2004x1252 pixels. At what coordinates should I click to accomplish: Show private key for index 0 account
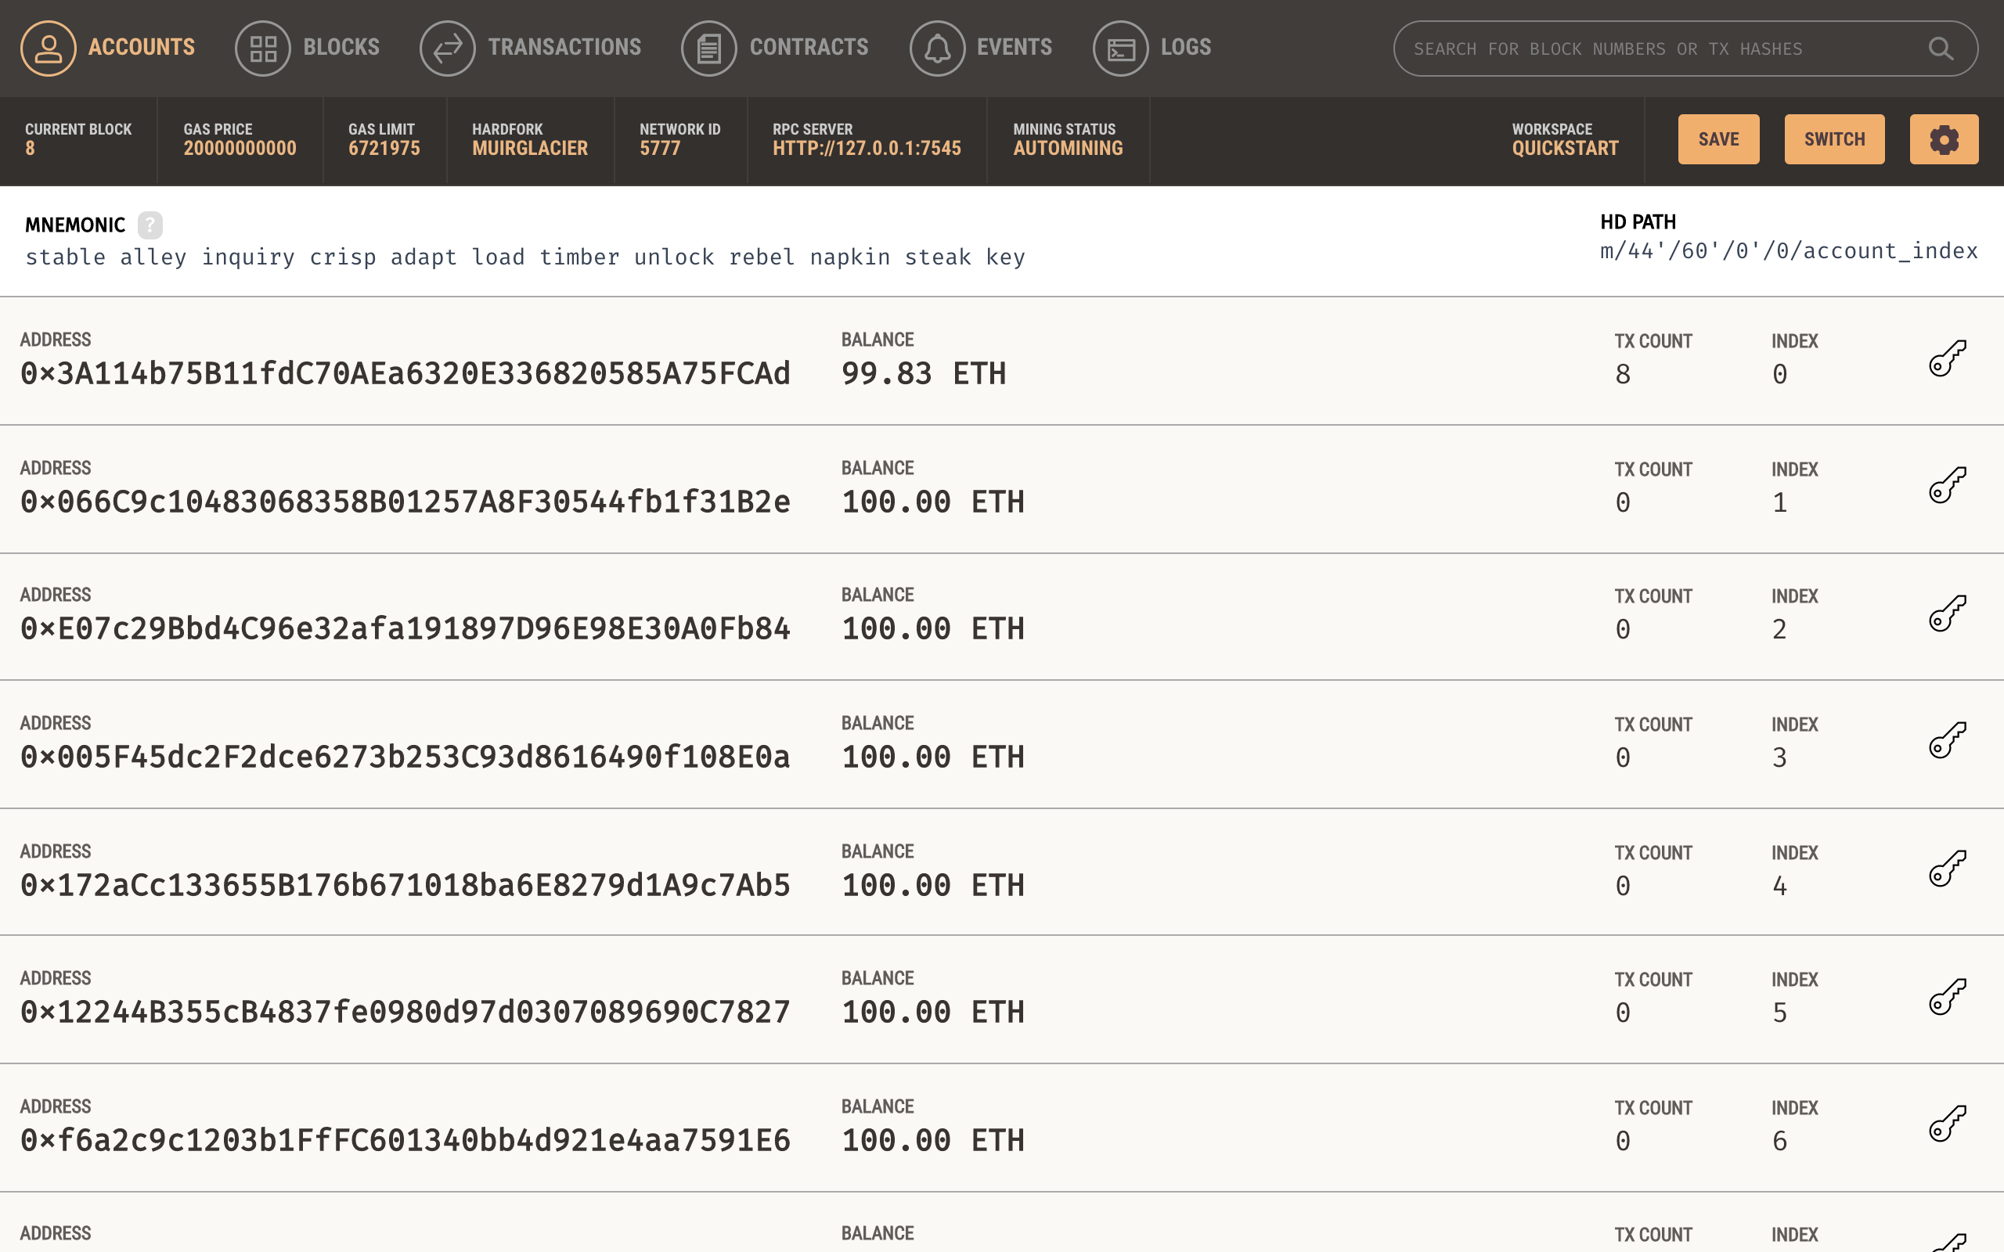click(1947, 358)
